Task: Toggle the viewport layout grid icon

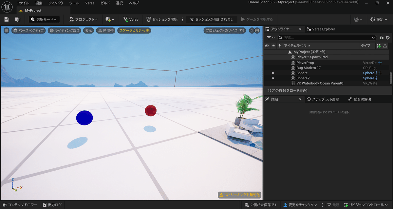Action: (257, 30)
